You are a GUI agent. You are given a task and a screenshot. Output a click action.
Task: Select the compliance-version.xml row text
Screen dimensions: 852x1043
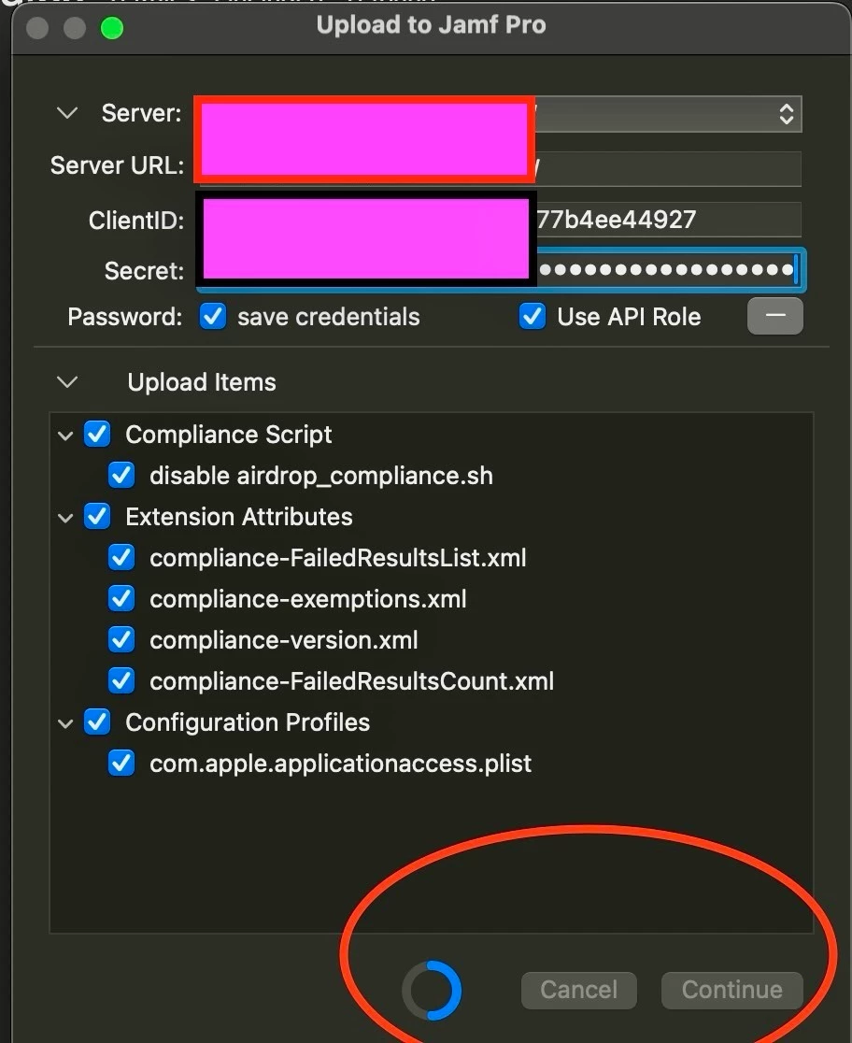point(284,640)
